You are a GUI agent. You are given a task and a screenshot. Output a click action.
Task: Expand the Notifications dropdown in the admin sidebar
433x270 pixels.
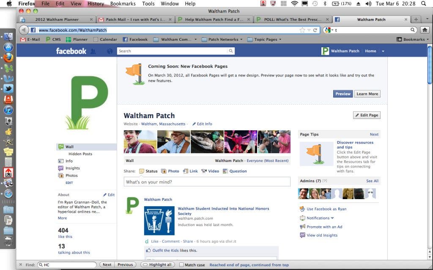pyautogui.click(x=321, y=218)
